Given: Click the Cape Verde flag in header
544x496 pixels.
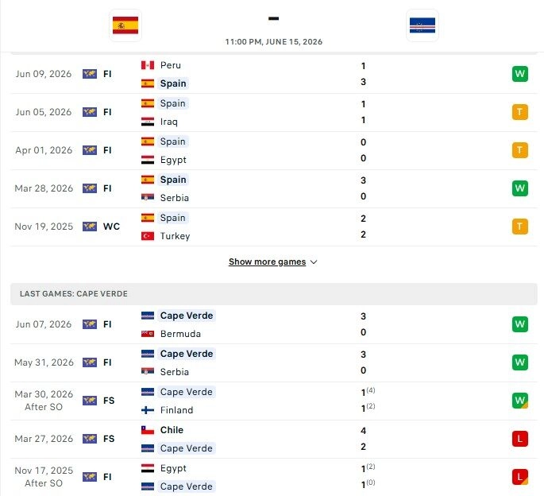Looking at the screenshot, I should pyautogui.click(x=422, y=25).
